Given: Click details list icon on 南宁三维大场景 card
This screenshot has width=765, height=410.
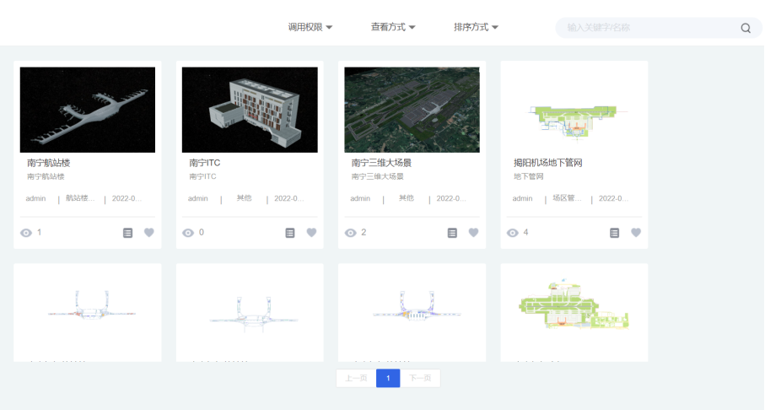Looking at the screenshot, I should click(452, 233).
